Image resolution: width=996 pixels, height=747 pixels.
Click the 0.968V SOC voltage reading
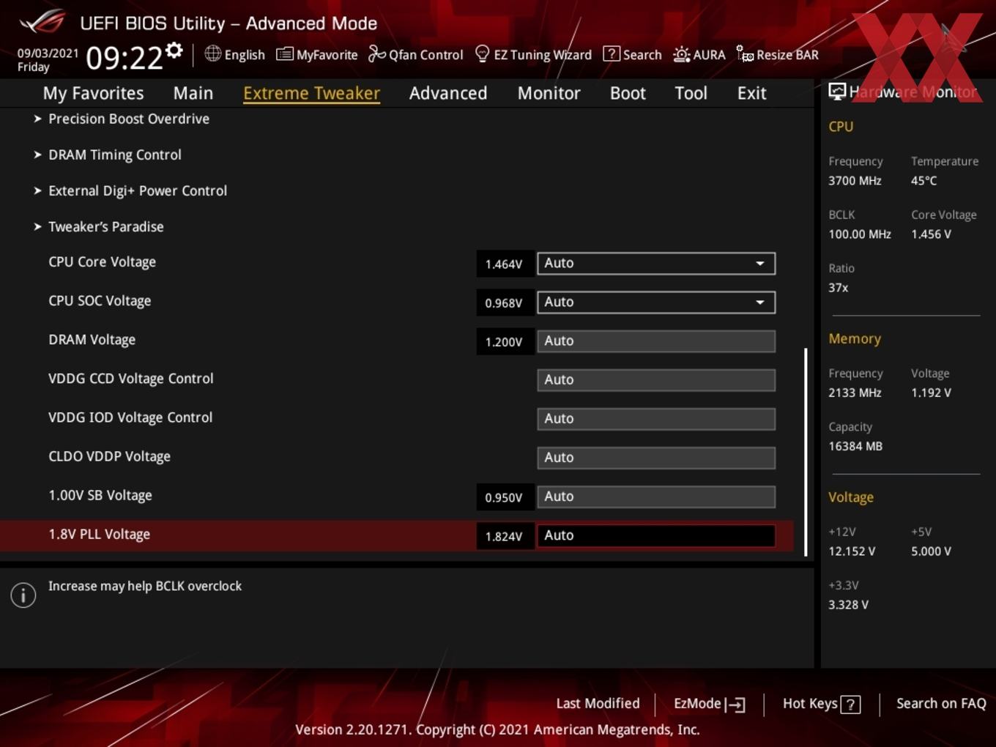click(504, 302)
